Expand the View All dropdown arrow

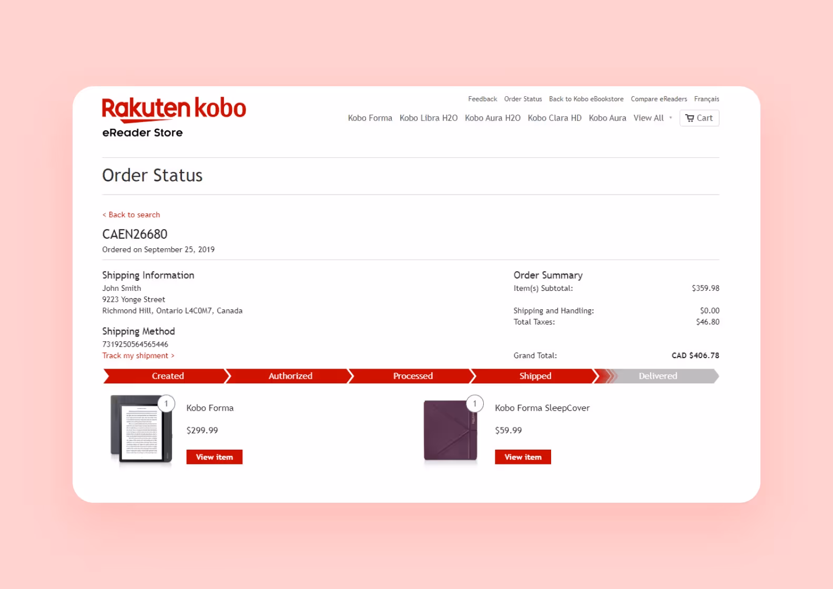[671, 118]
